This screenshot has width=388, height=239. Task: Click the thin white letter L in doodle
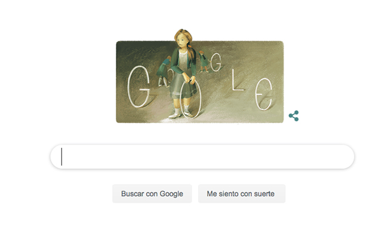click(x=237, y=80)
